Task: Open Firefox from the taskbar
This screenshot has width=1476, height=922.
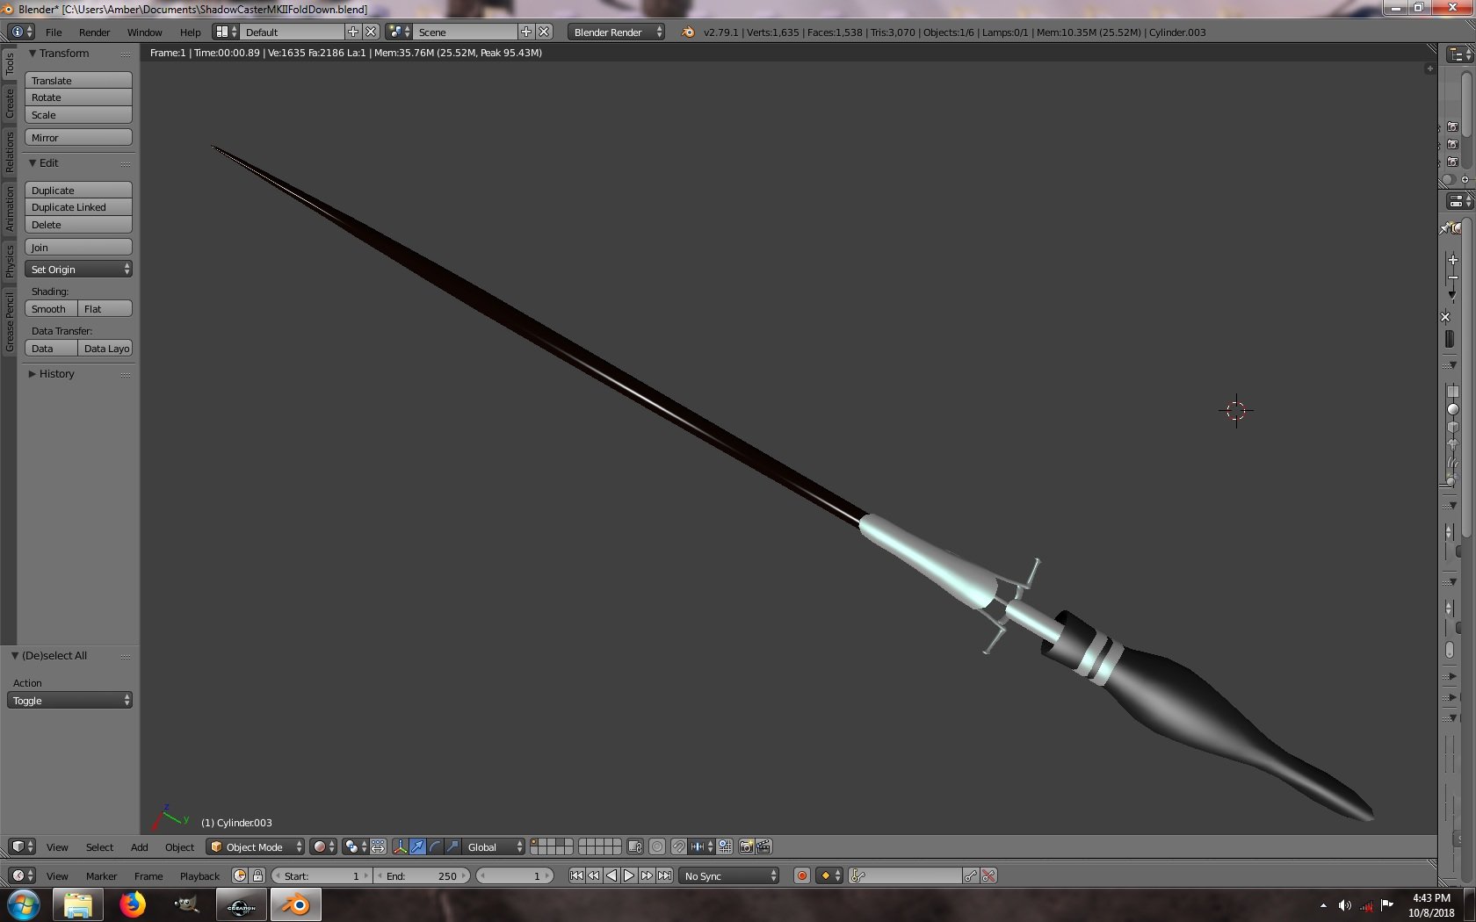Action: click(133, 904)
